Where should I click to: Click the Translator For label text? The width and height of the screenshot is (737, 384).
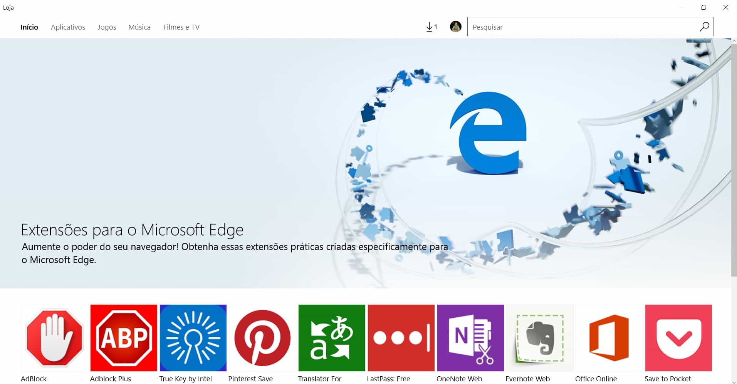(320, 379)
